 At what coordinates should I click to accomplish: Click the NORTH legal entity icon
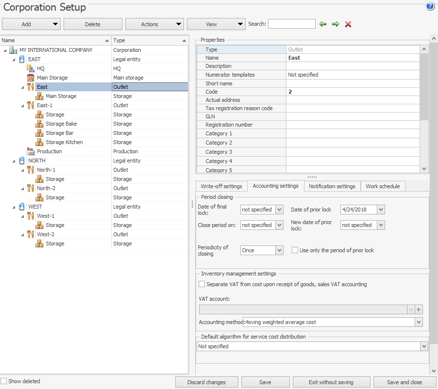tap(22, 161)
